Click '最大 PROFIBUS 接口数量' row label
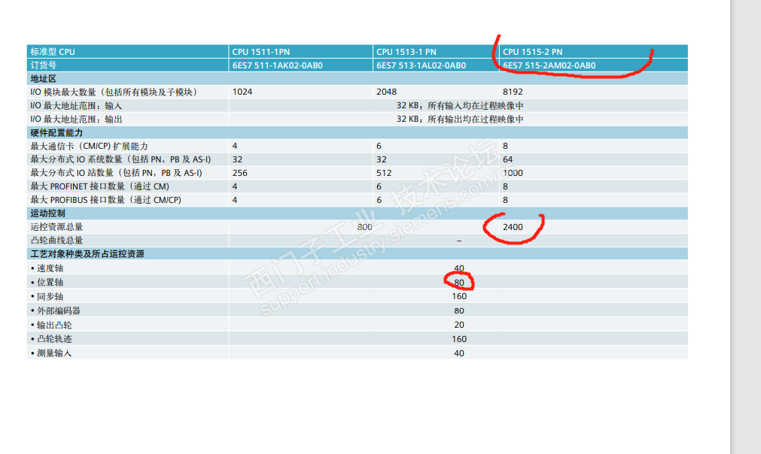 tap(105, 200)
